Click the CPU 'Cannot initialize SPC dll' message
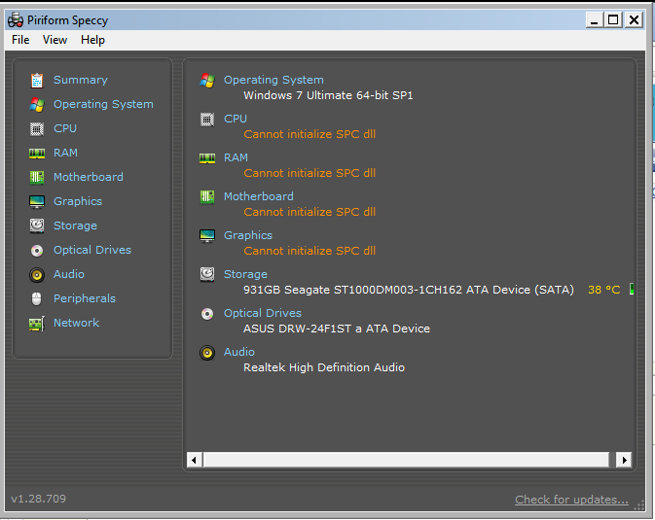Image resolution: width=655 pixels, height=520 pixels. [309, 134]
